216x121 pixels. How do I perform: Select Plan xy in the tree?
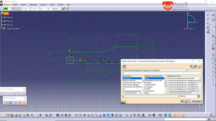[9, 17]
